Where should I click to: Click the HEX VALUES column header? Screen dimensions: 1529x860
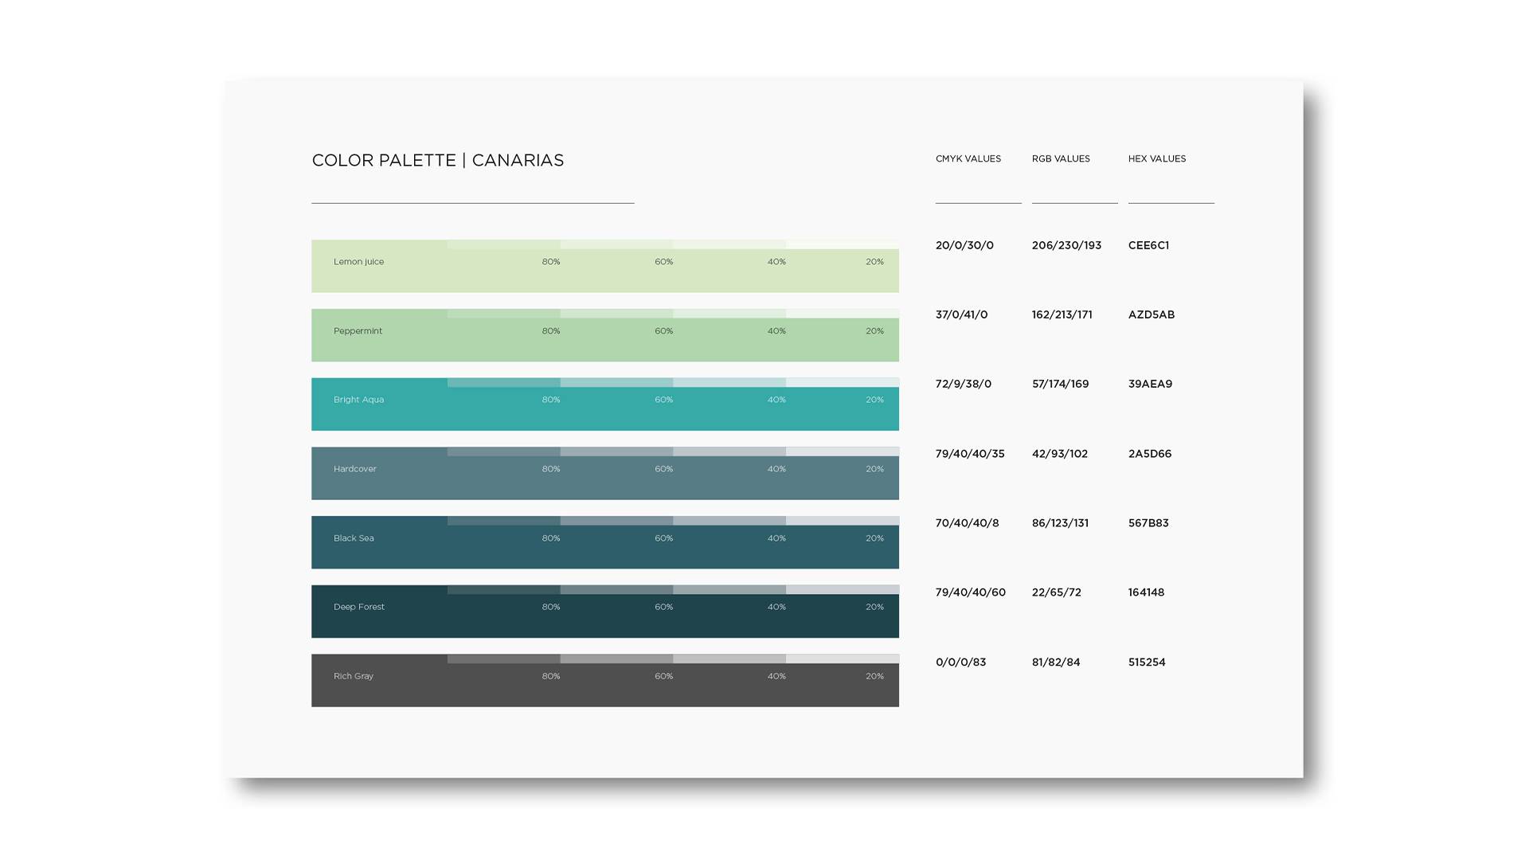pyautogui.click(x=1156, y=159)
